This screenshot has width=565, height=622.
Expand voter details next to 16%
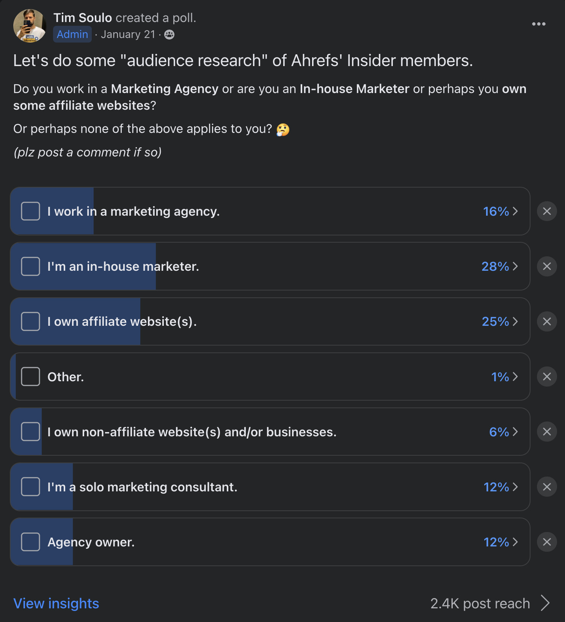[515, 211]
